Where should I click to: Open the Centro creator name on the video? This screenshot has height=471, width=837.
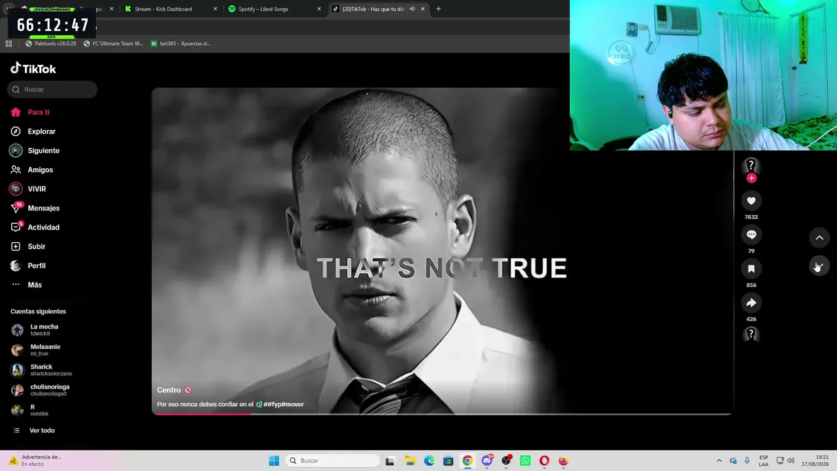pos(169,390)
